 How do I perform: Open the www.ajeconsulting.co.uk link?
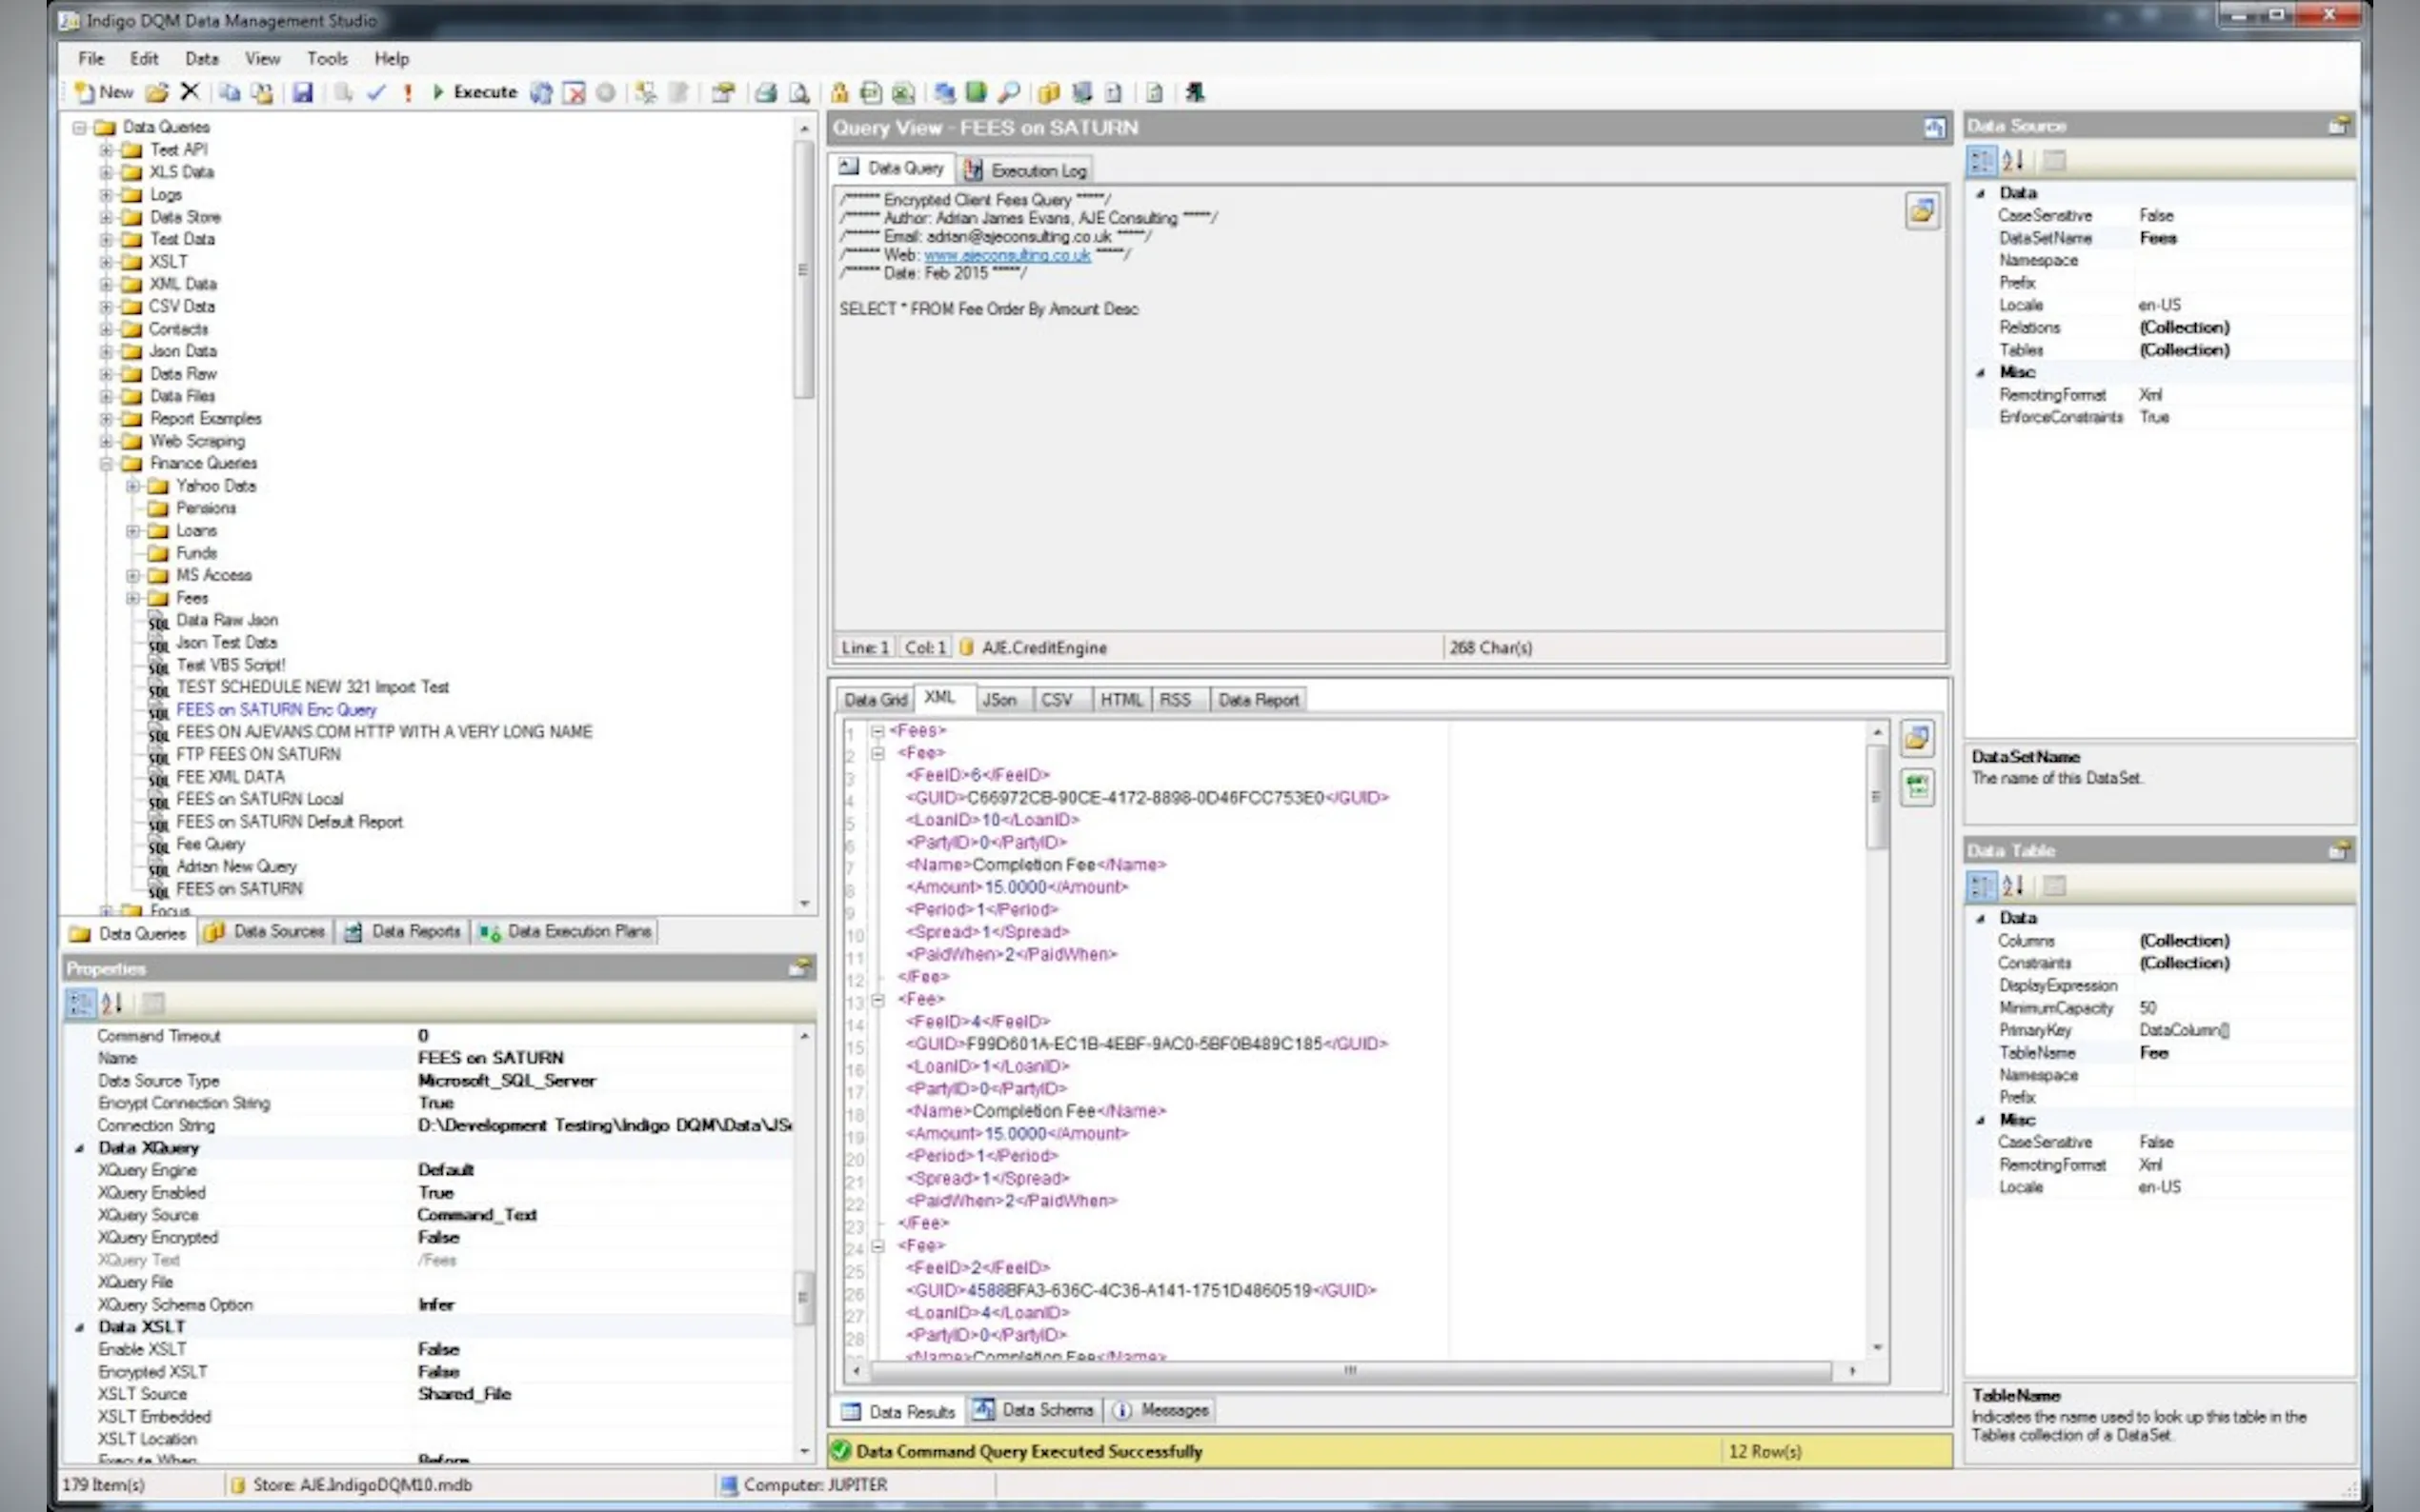click(x=1006, y=255)
